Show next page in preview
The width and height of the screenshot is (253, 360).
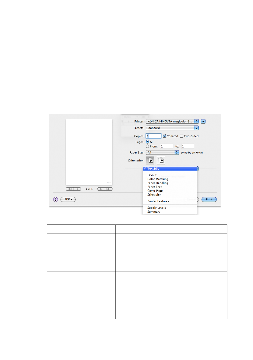tap(101, 189)
